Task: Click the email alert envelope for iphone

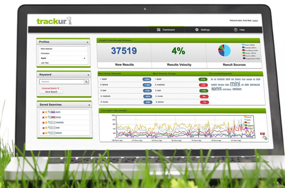Action: click(53, 133)
